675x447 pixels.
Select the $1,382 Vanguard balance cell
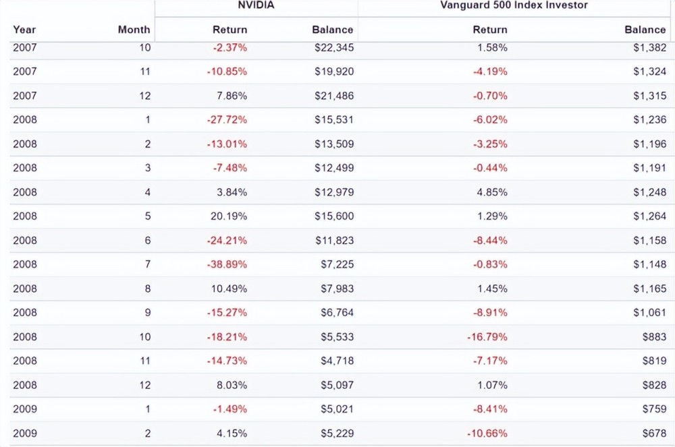coord(649,48)
